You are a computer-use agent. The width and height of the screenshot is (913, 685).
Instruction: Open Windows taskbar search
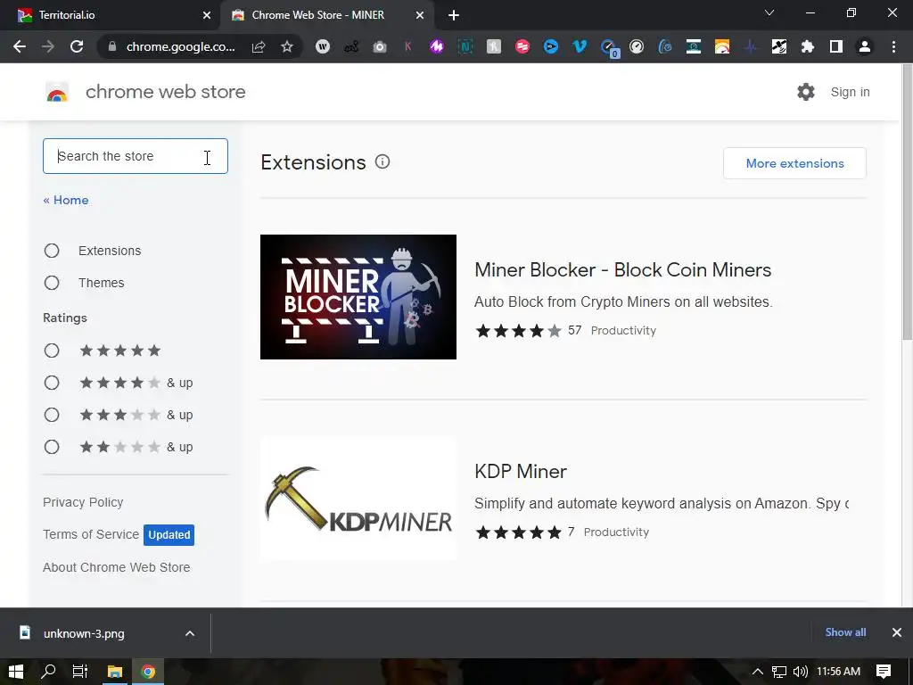pyautogui.click(x=48, y=672)
